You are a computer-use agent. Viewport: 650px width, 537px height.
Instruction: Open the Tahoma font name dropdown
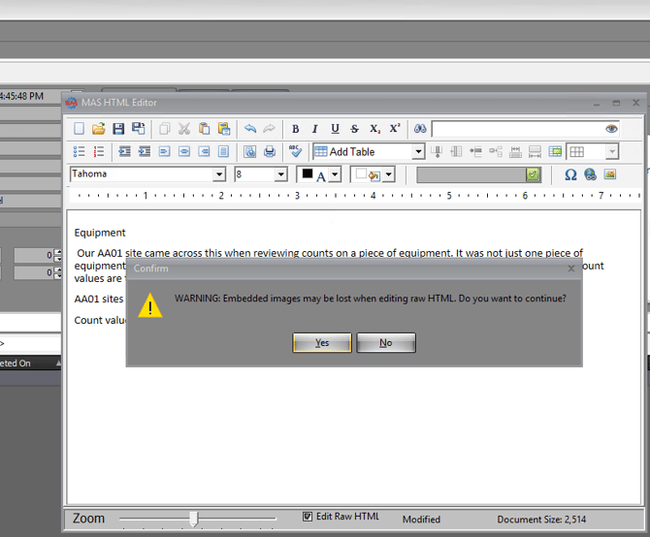pos(219,174)
